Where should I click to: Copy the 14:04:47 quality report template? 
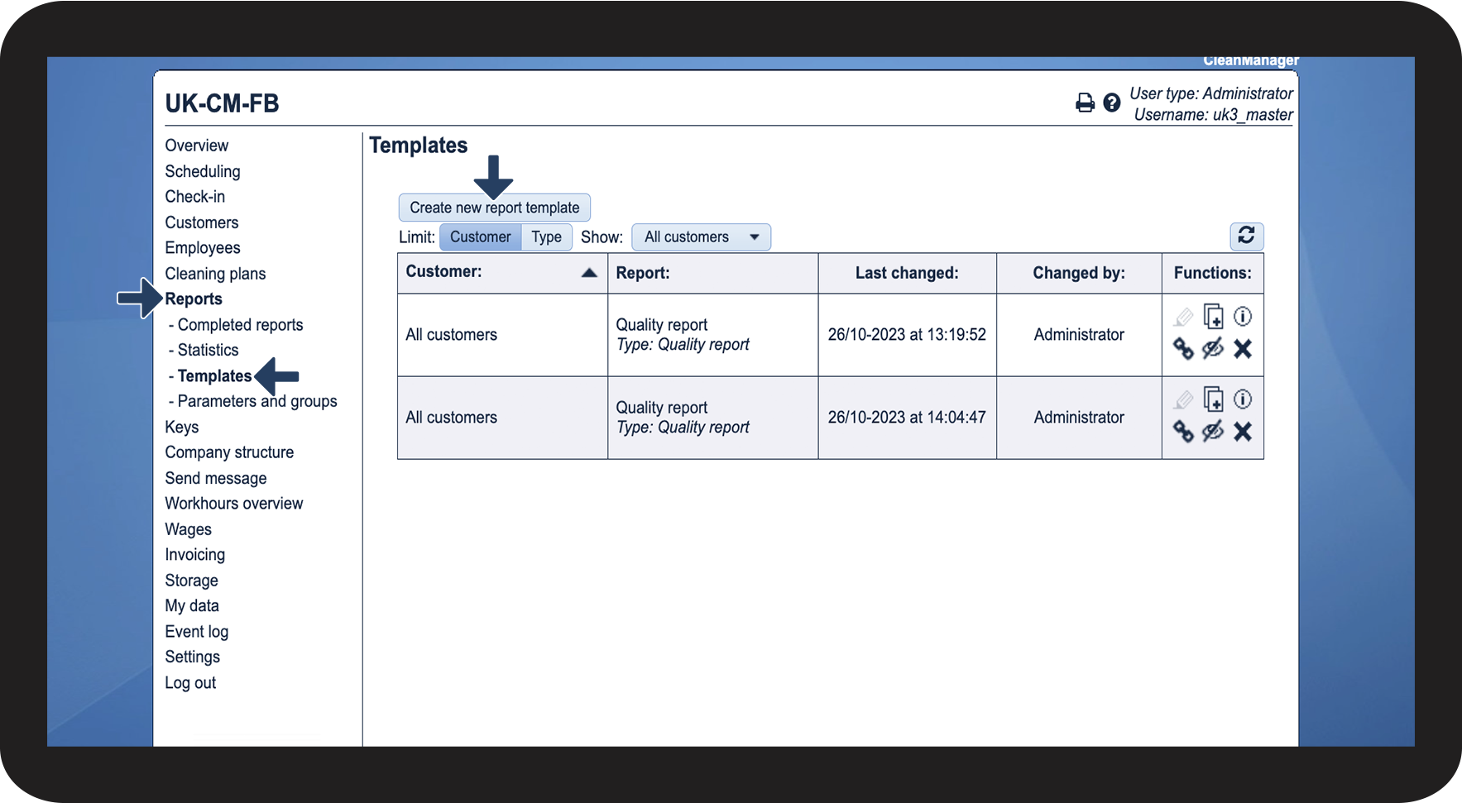click(1213, 399)
